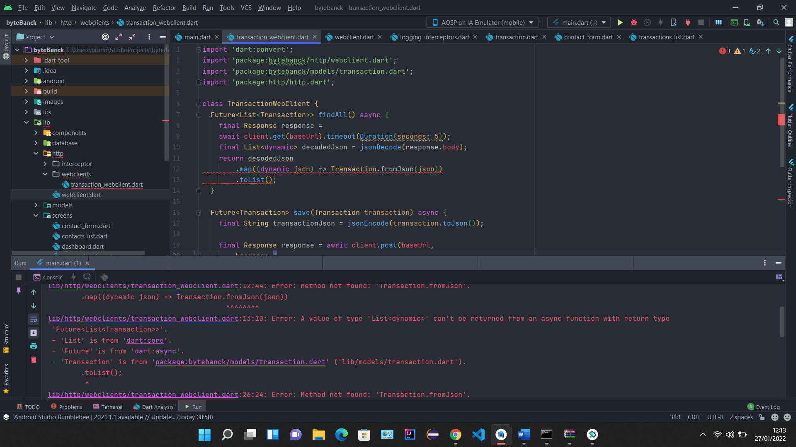Screen dimensions: 796x447
Task: Toggle the pin tab icon in Run panel
Action: (19, 291)
